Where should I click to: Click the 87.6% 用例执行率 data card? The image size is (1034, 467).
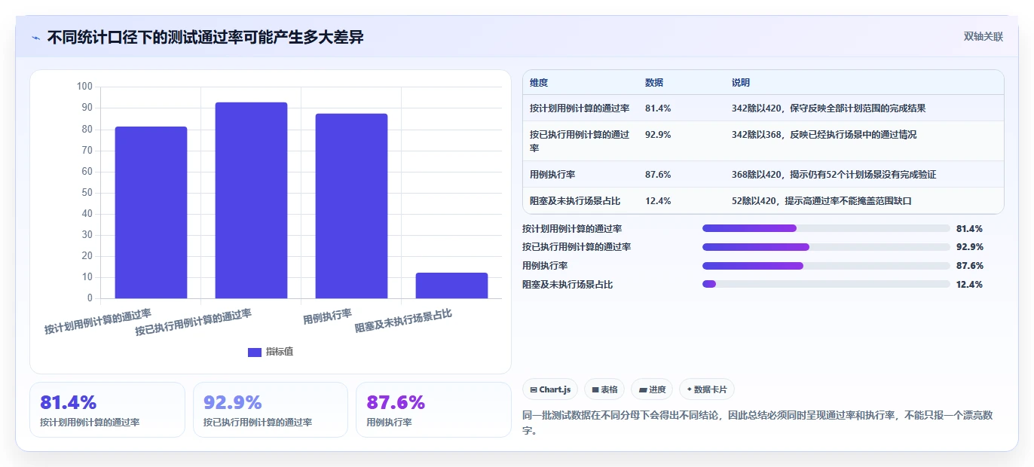[433, 410]
